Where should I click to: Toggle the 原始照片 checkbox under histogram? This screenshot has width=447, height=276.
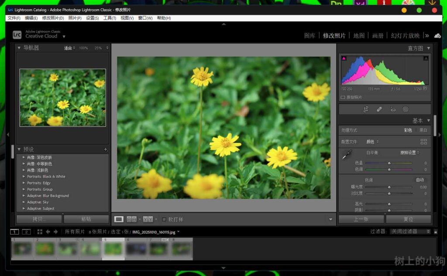[x=343, y=97]
